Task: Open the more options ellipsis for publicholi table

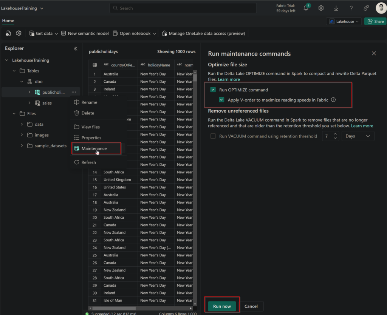Action: point(74,92)
